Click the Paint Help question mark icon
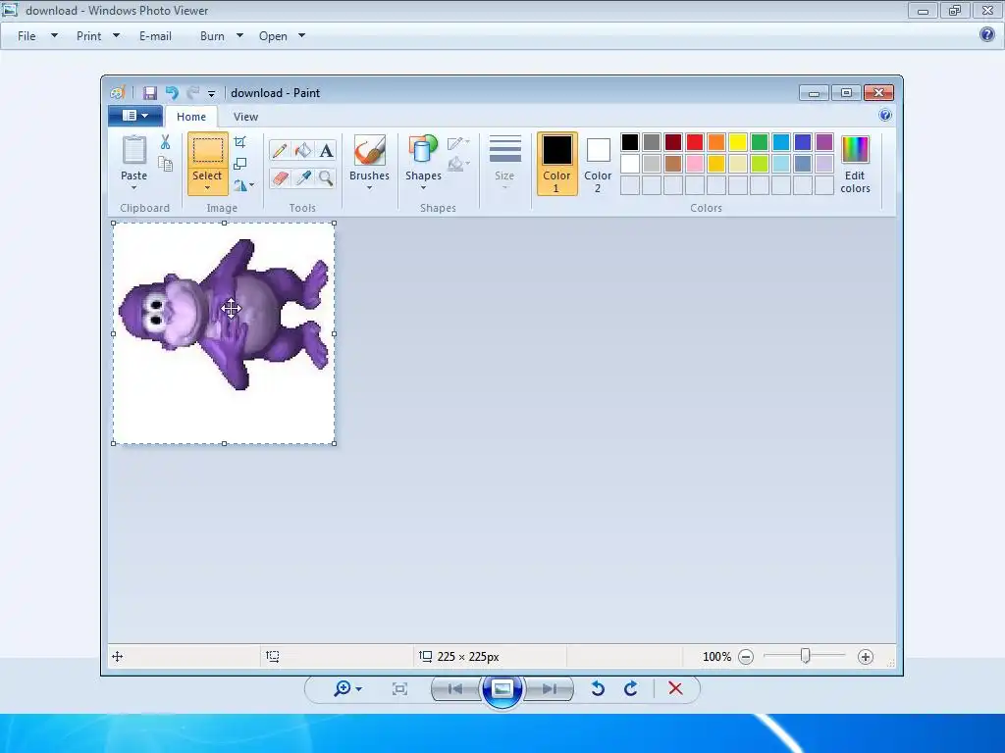Viewport: 1005px width, 753px height. pyautogui.click(x=885, y=116)
